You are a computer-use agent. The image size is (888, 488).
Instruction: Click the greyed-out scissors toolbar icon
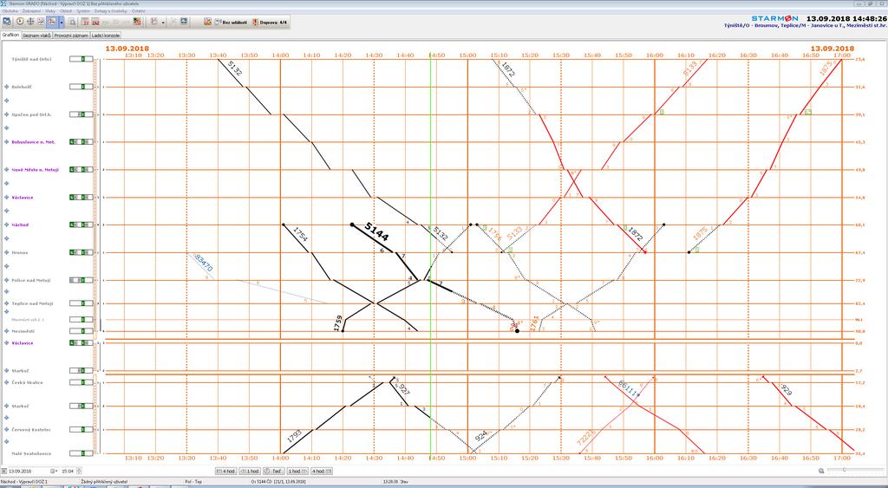coord(173,22)
